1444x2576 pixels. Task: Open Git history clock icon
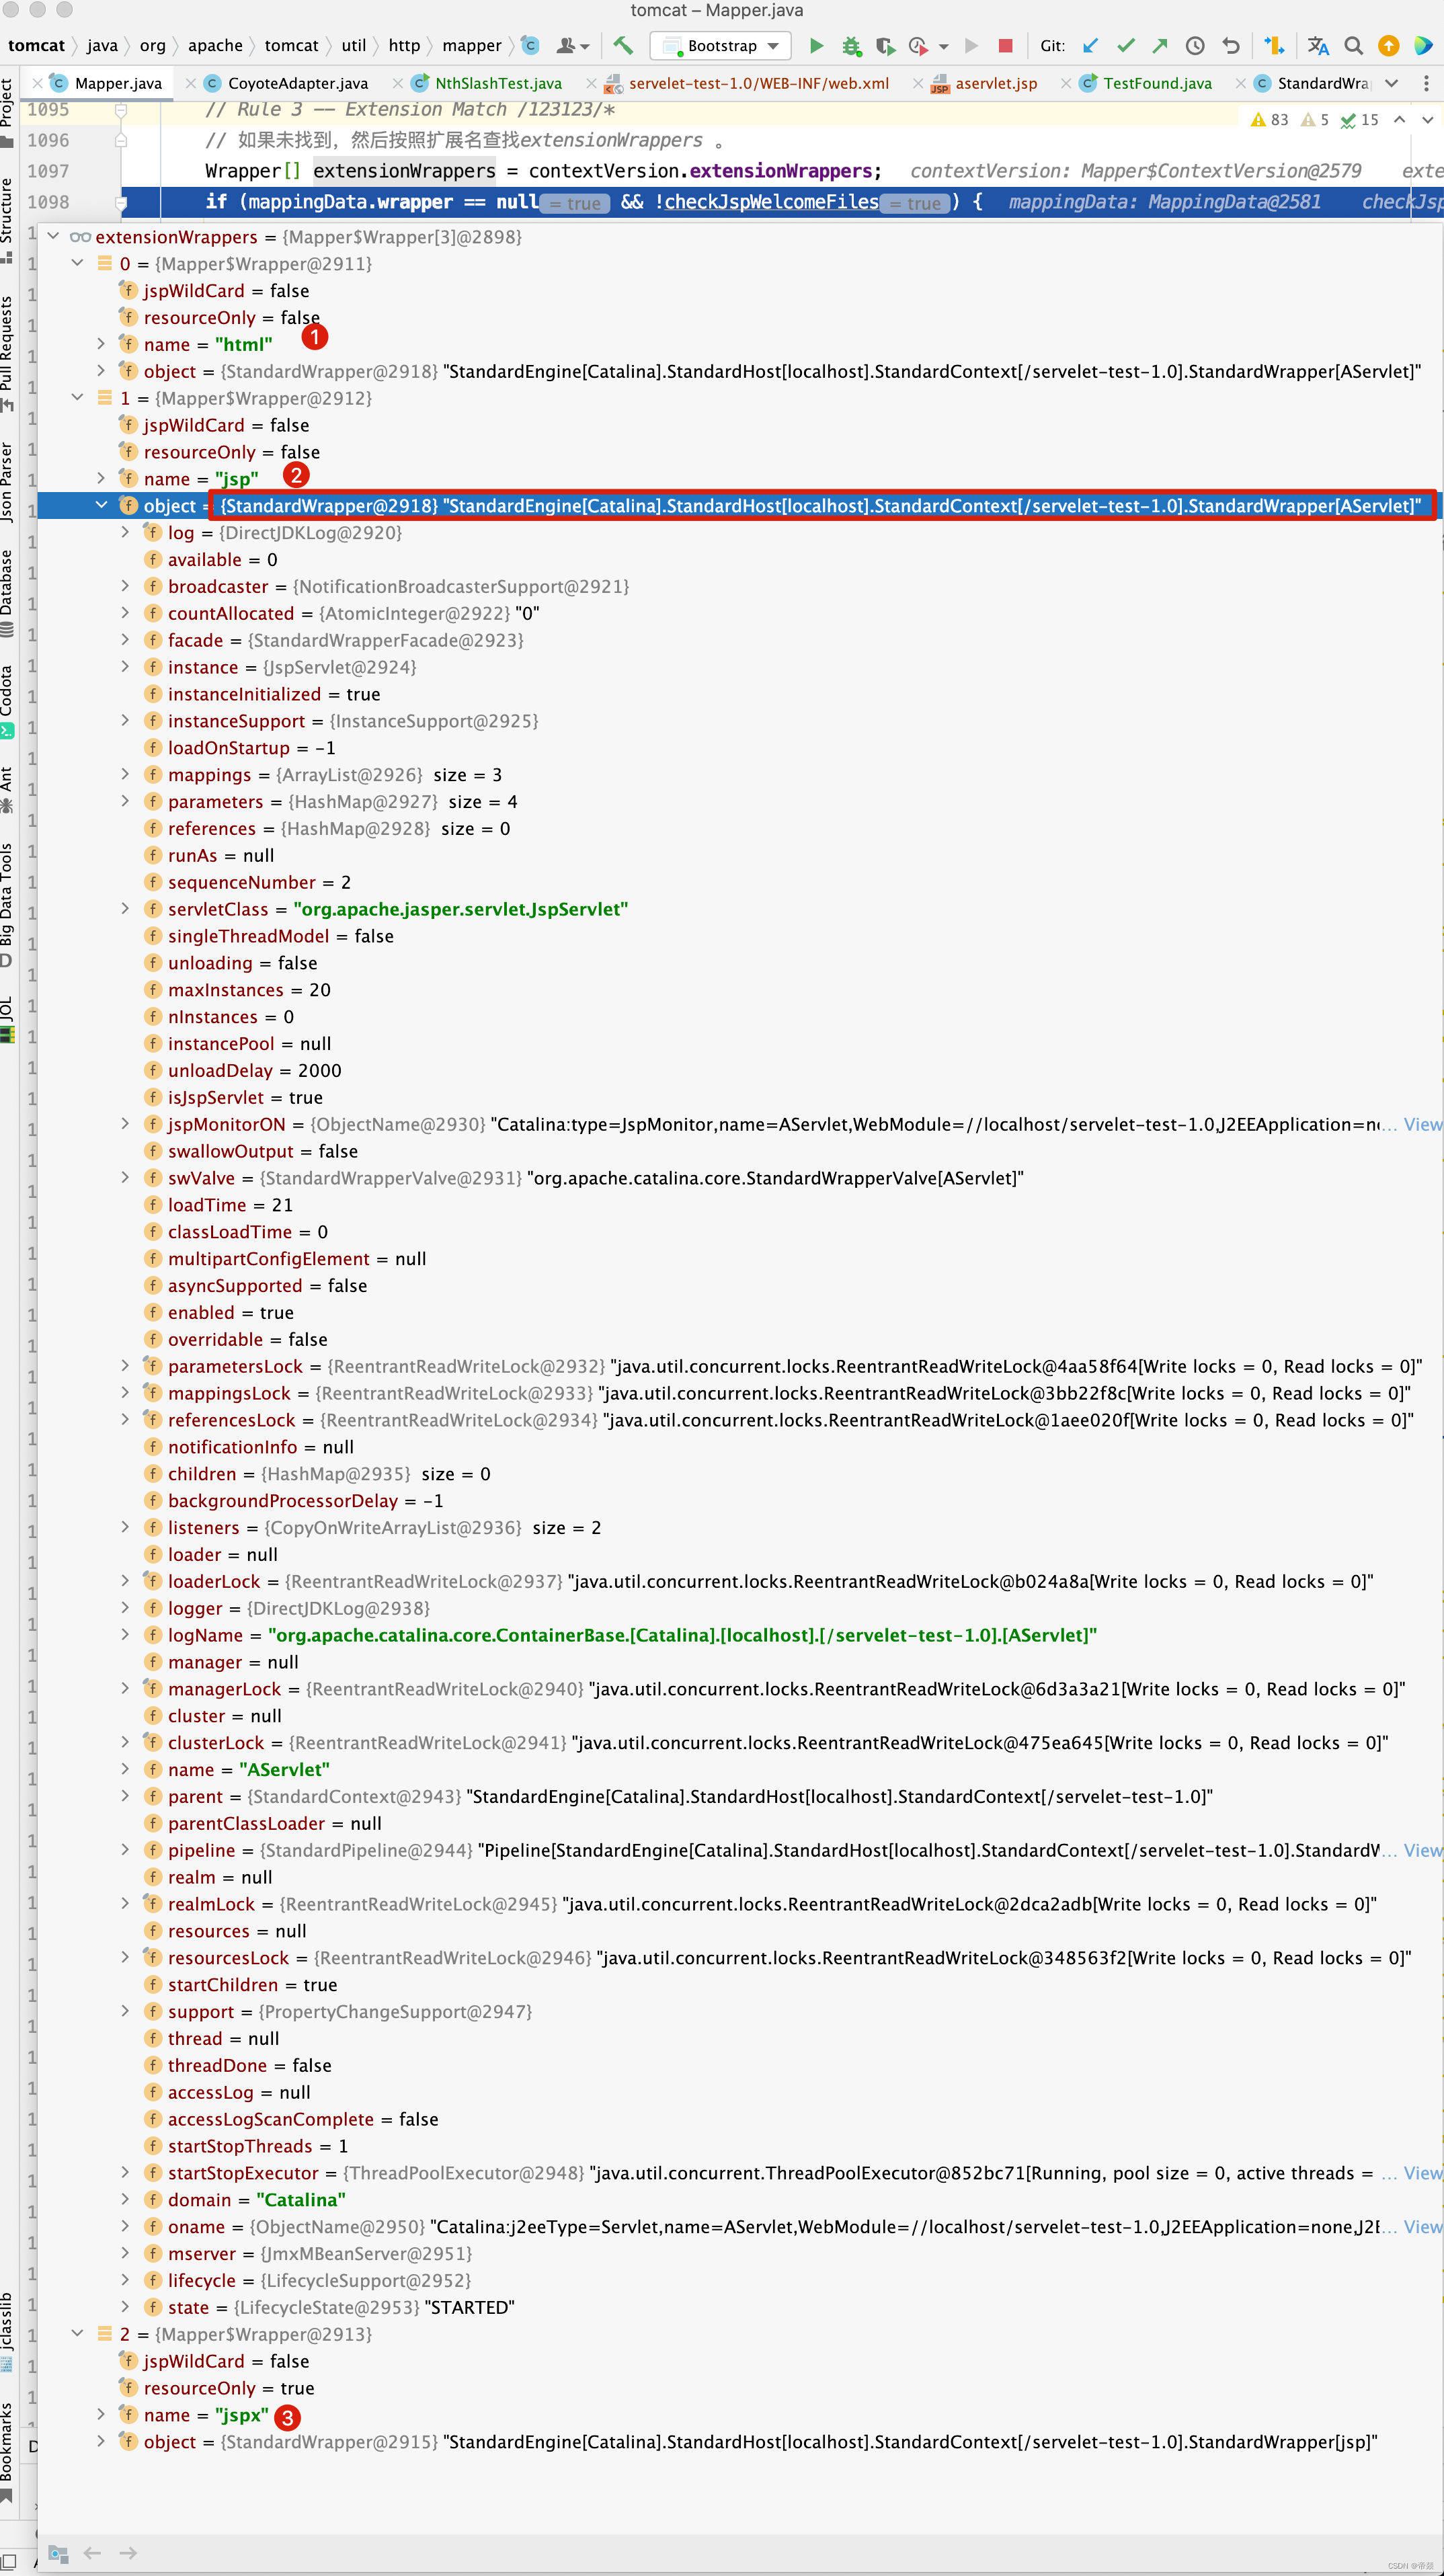[1195, 45]
